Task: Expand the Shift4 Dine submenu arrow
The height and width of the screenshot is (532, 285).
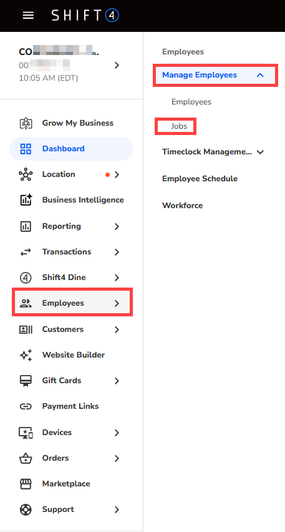Action: [117, 278]
